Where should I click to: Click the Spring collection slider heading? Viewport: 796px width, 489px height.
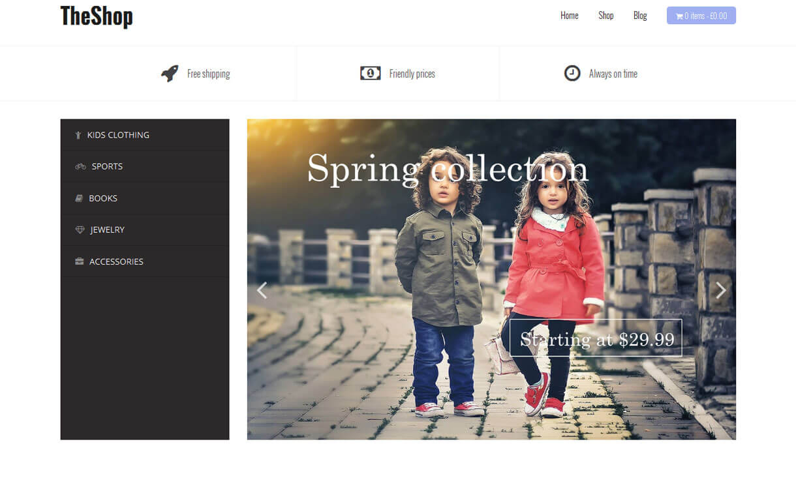click(448, 169)
